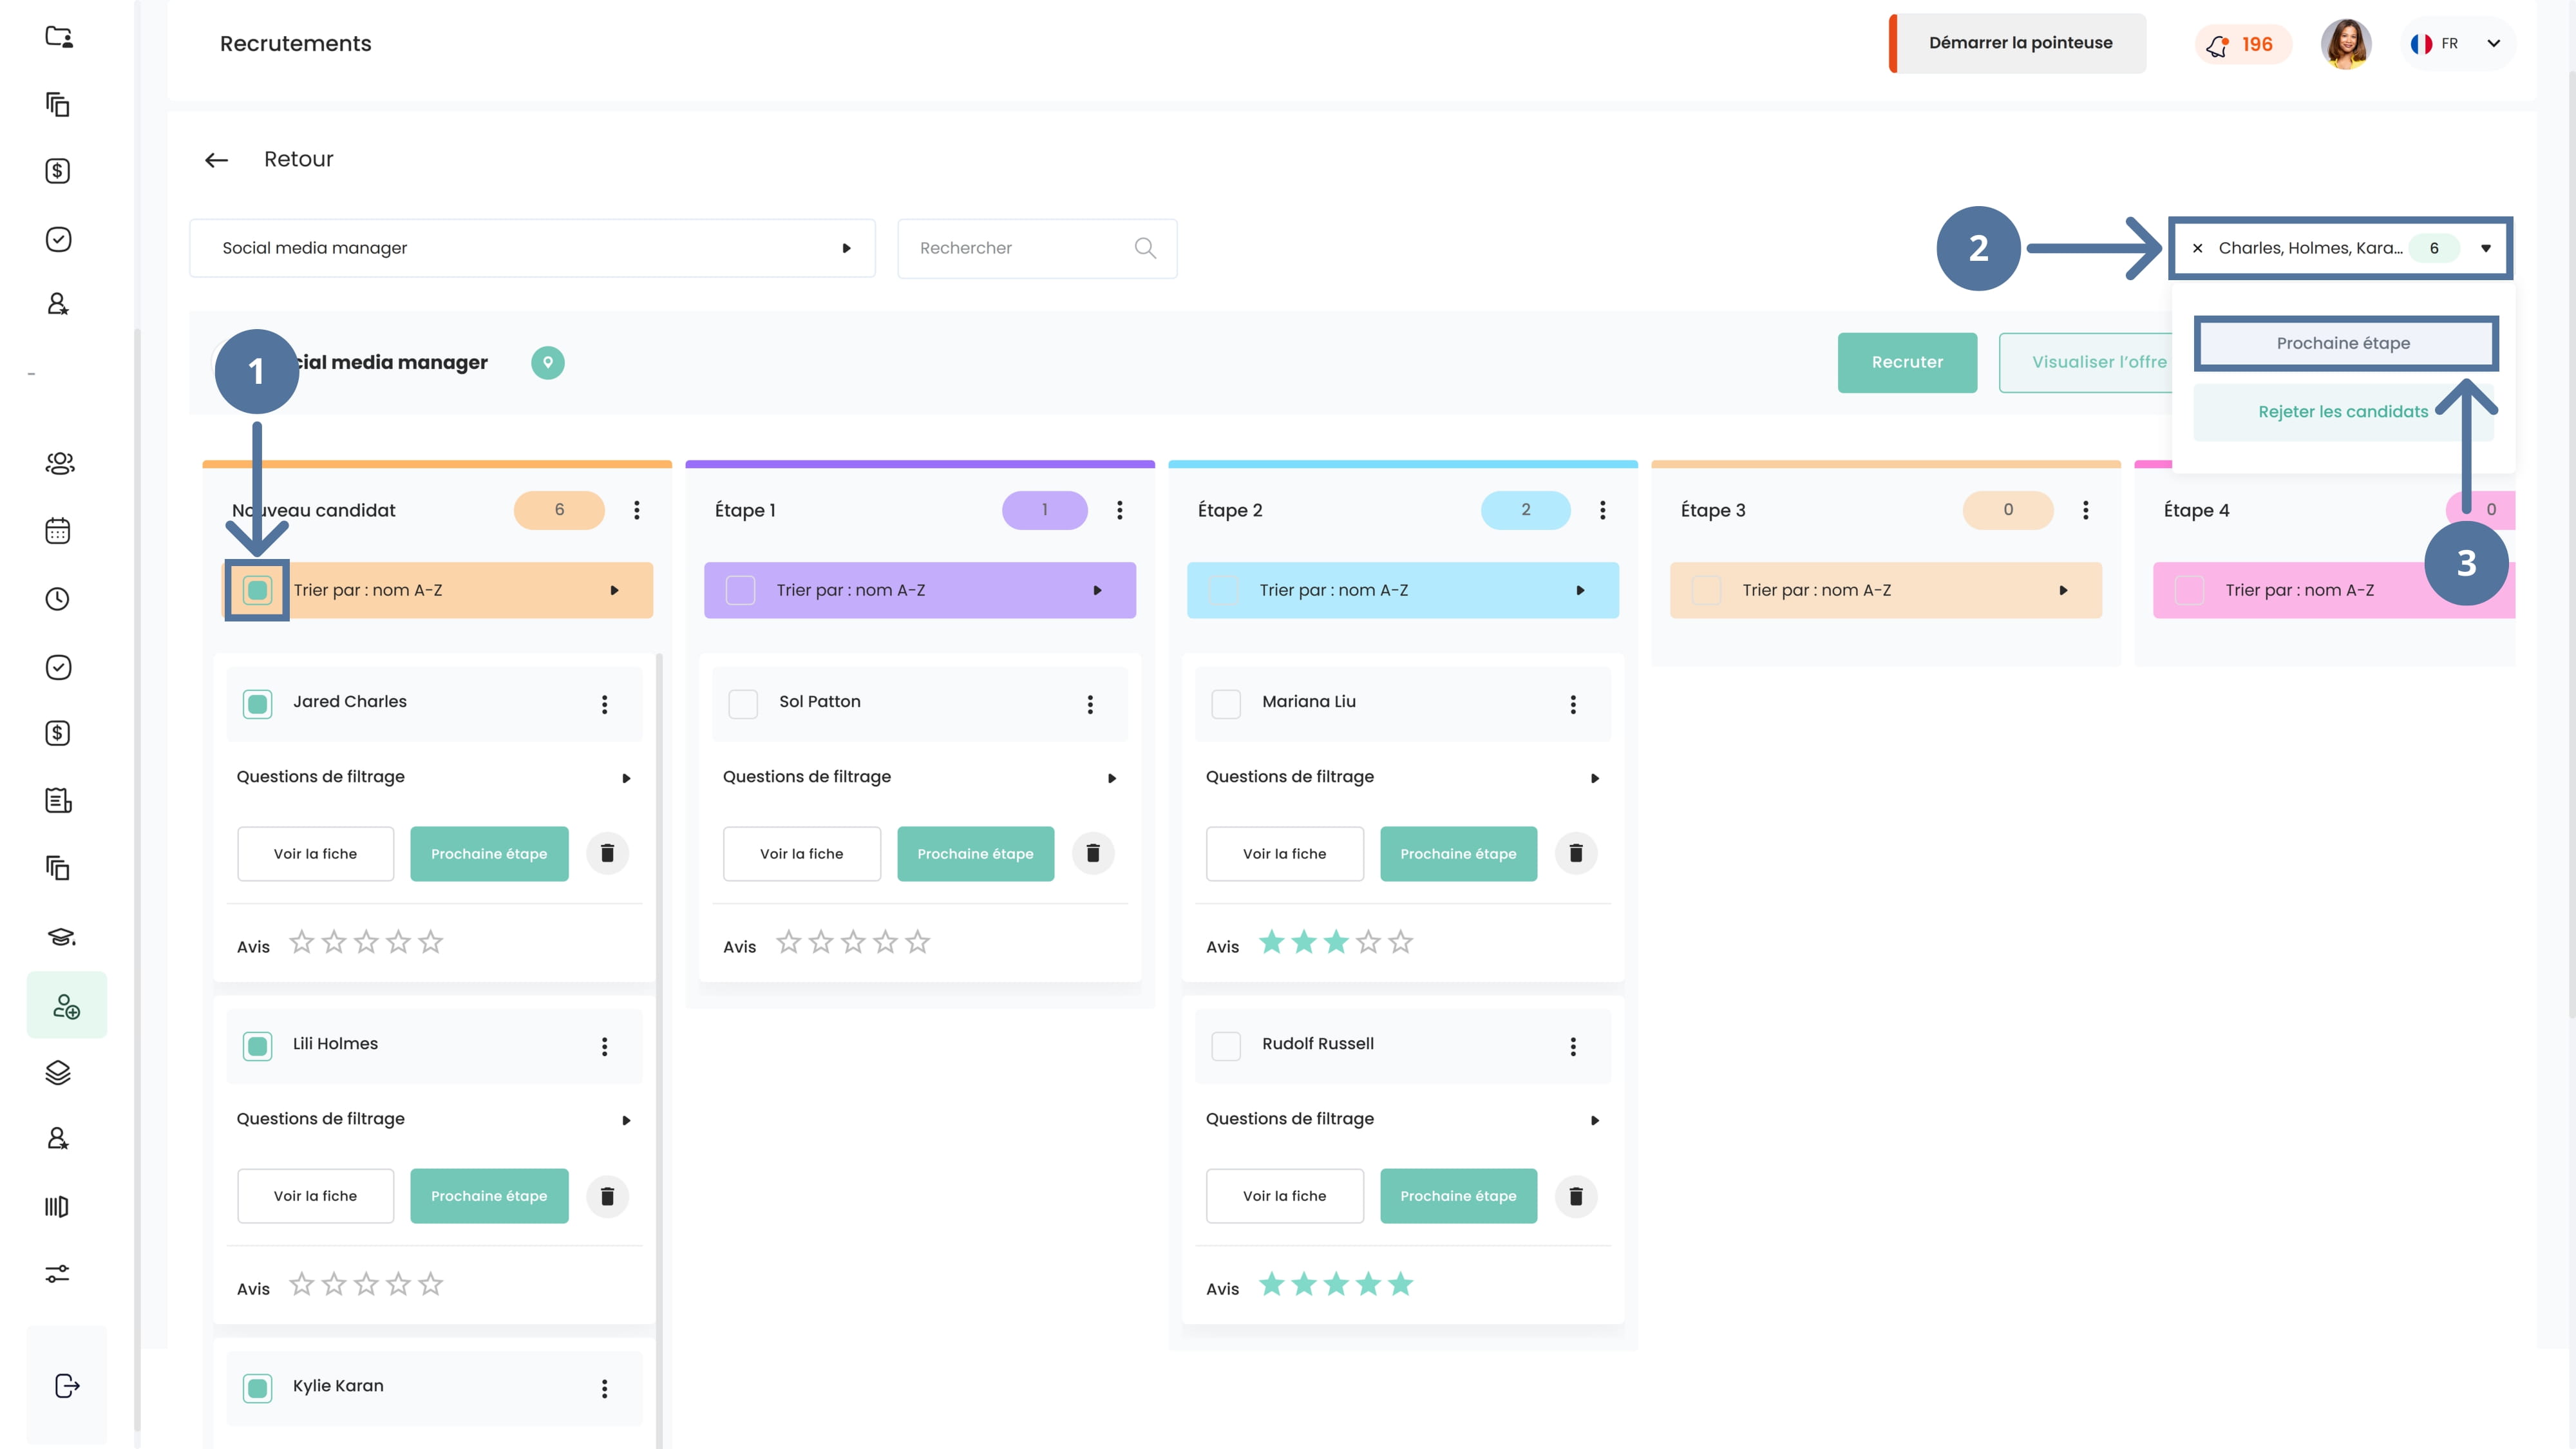Select Prochaine étape in the dropdown menu
Viewport: 2576px width, 1449px height.
pos(2343,343)
